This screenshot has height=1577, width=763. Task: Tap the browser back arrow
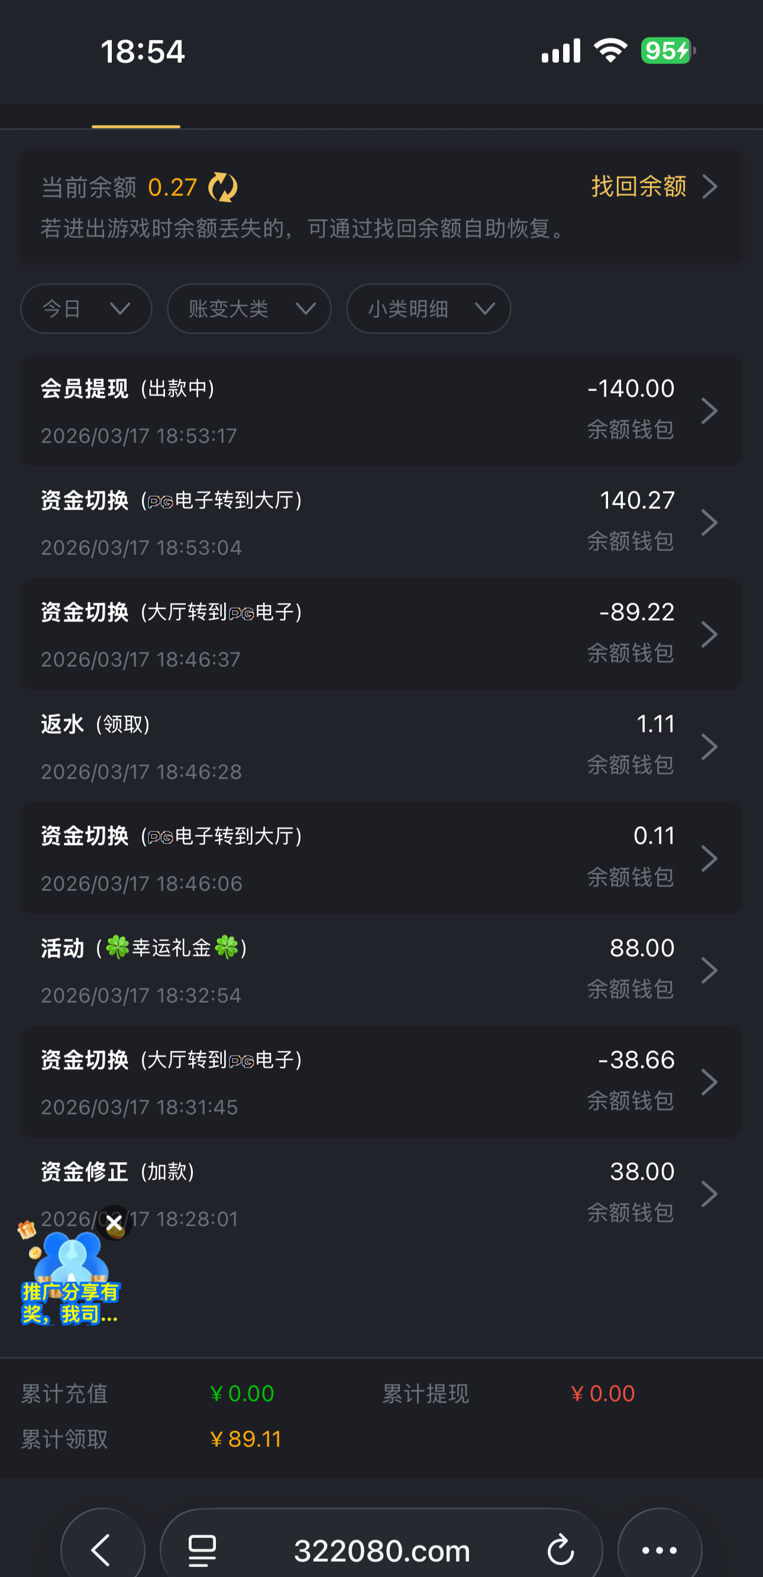click(102, 1549)
